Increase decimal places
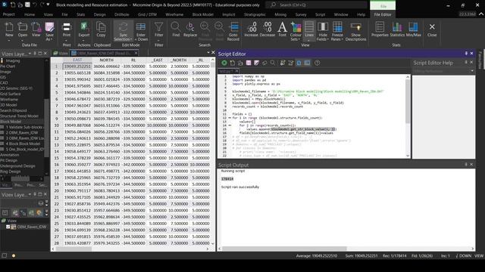This screenshot has width=485, height=272. pos(251,30)
